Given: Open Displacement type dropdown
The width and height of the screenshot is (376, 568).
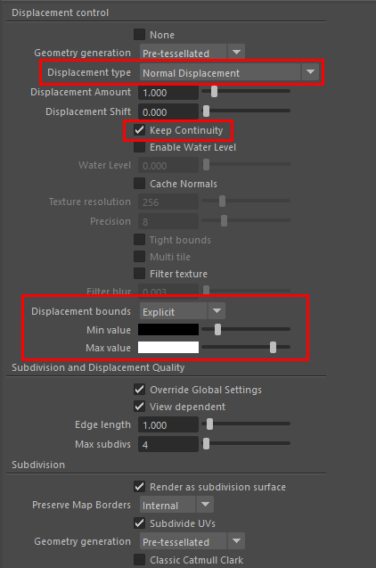Looking at the screenshot, I should (229, 73).
